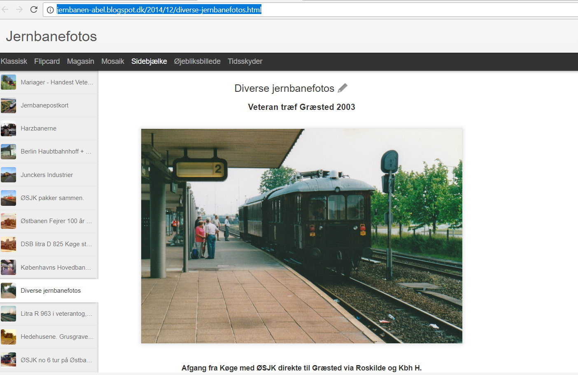This screenshot has width=578, height=375.
Task: Click the Junckers Industrier thumbnail
Action: [8, 175]
